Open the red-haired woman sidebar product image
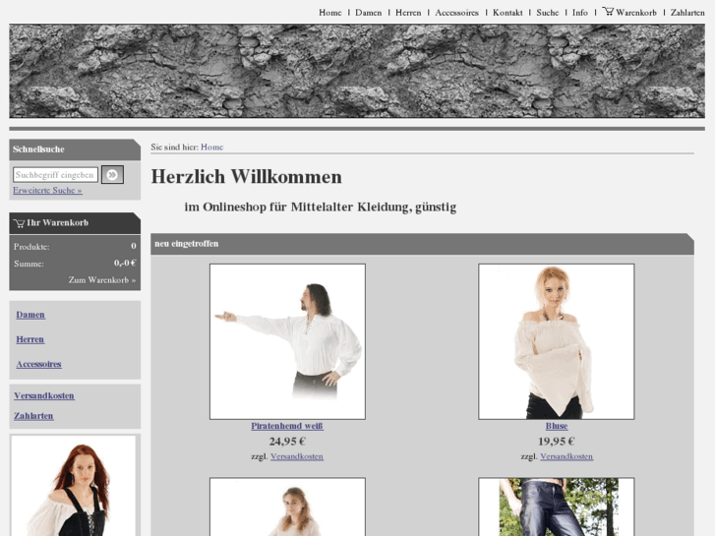 tap(74, 486)
